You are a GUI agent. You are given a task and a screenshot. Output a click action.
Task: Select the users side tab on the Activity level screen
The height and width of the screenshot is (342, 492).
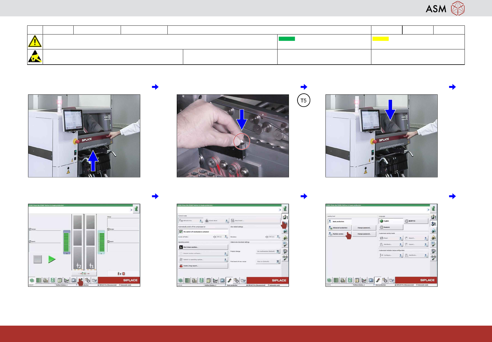[x=434, y=224]
